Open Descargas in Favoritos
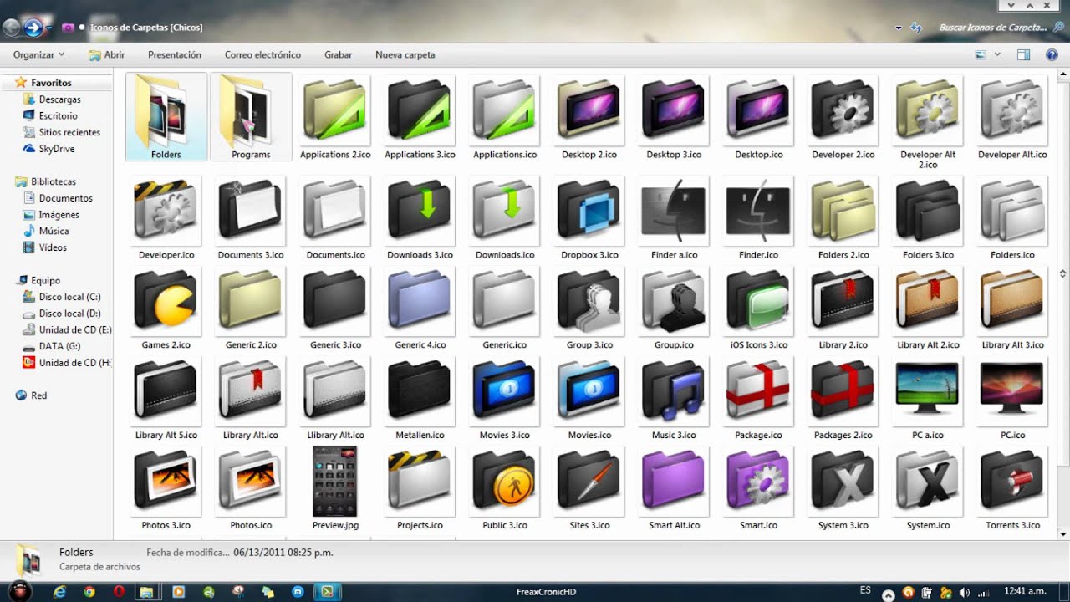The height and width of the screenshot is (602, 1070). pos(59,99)
